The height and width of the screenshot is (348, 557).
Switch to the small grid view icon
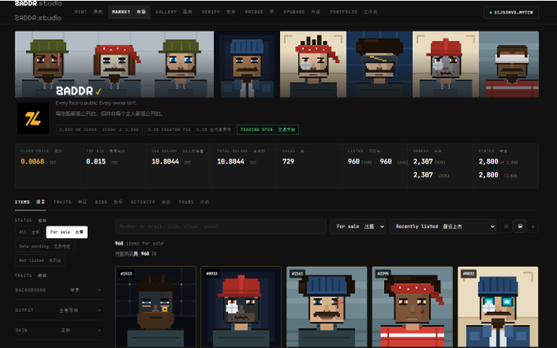point(506,226)
